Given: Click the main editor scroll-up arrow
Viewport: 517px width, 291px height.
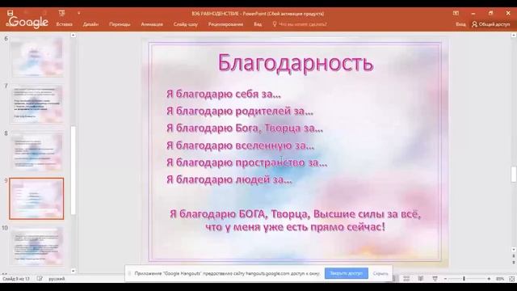Looking at the screenshot, I should coord(514,35).
